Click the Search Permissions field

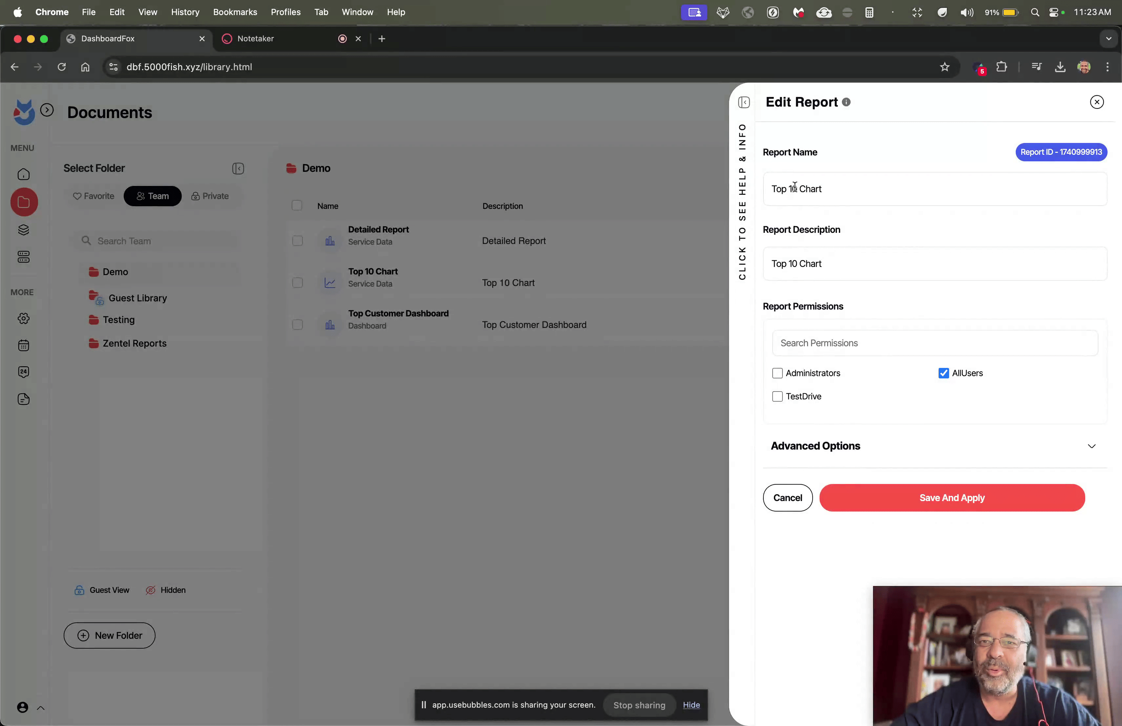[x=934, y=343]
